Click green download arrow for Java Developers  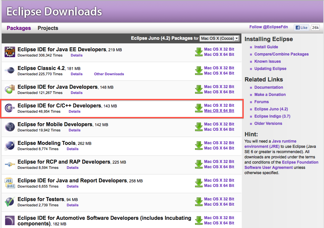(199, 89)
